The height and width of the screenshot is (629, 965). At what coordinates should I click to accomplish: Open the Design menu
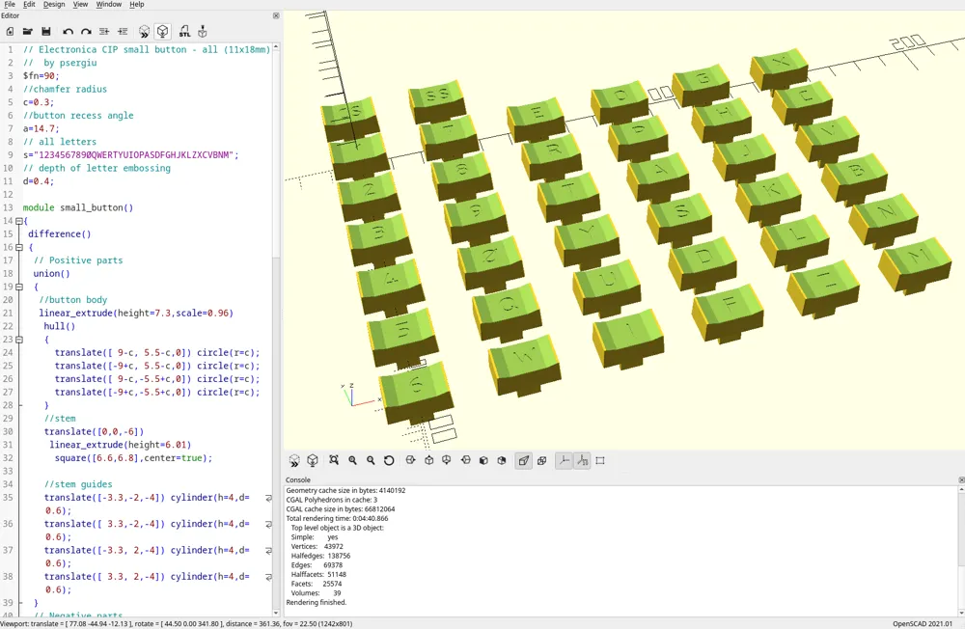54,4
